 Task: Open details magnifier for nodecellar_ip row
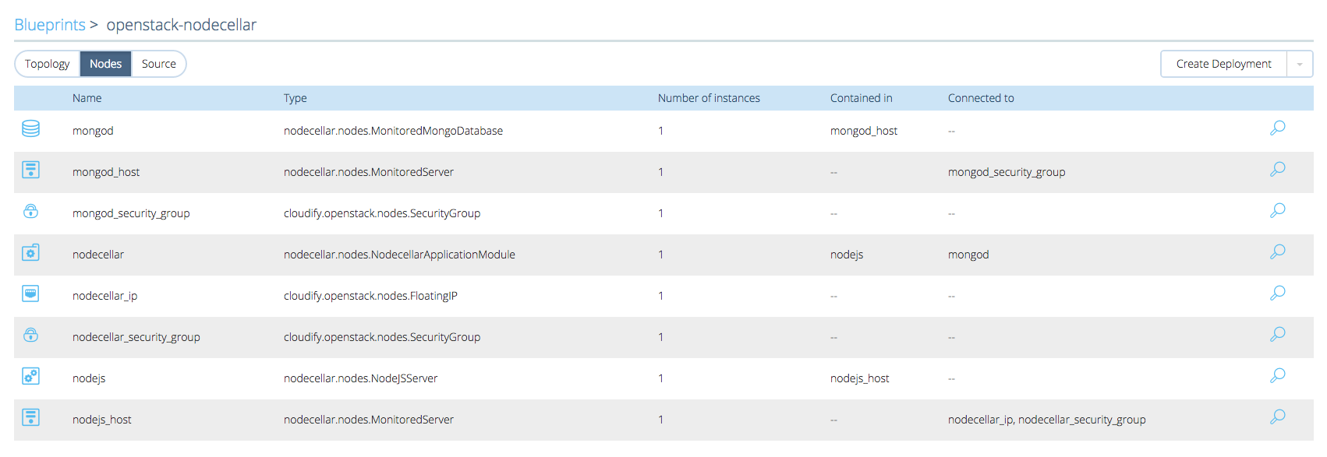[x=1277, y=294]
